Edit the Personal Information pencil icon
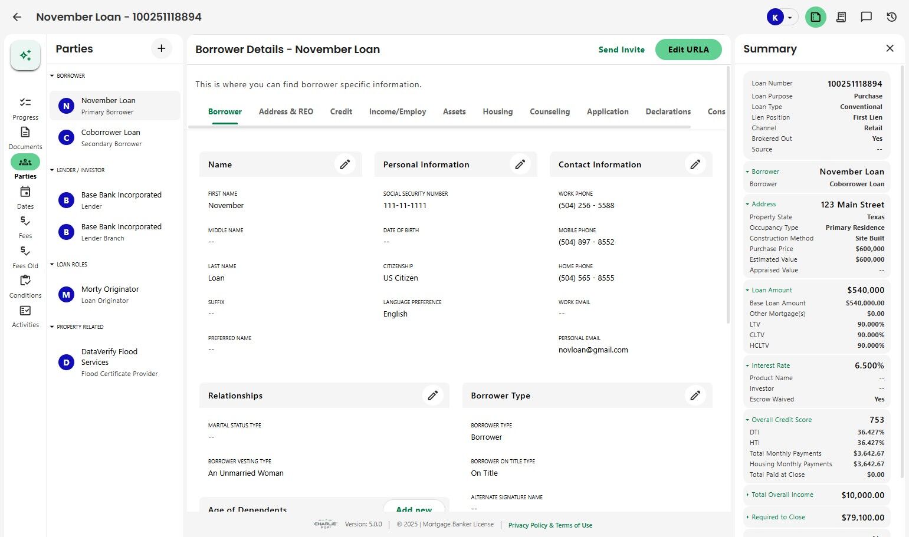909x537 pixels. pos(520,164)
